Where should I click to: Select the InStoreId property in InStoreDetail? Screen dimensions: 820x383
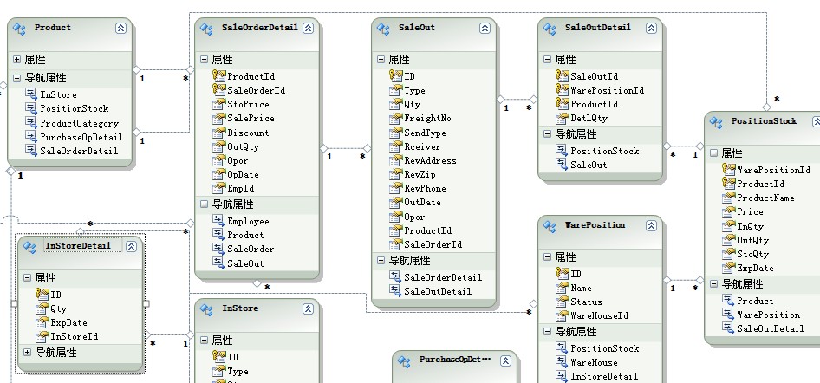(x=74, y=336)
